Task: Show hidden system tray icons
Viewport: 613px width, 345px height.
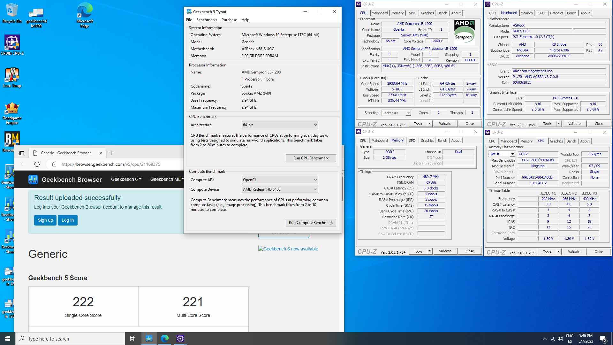Action: click(545, 339)
